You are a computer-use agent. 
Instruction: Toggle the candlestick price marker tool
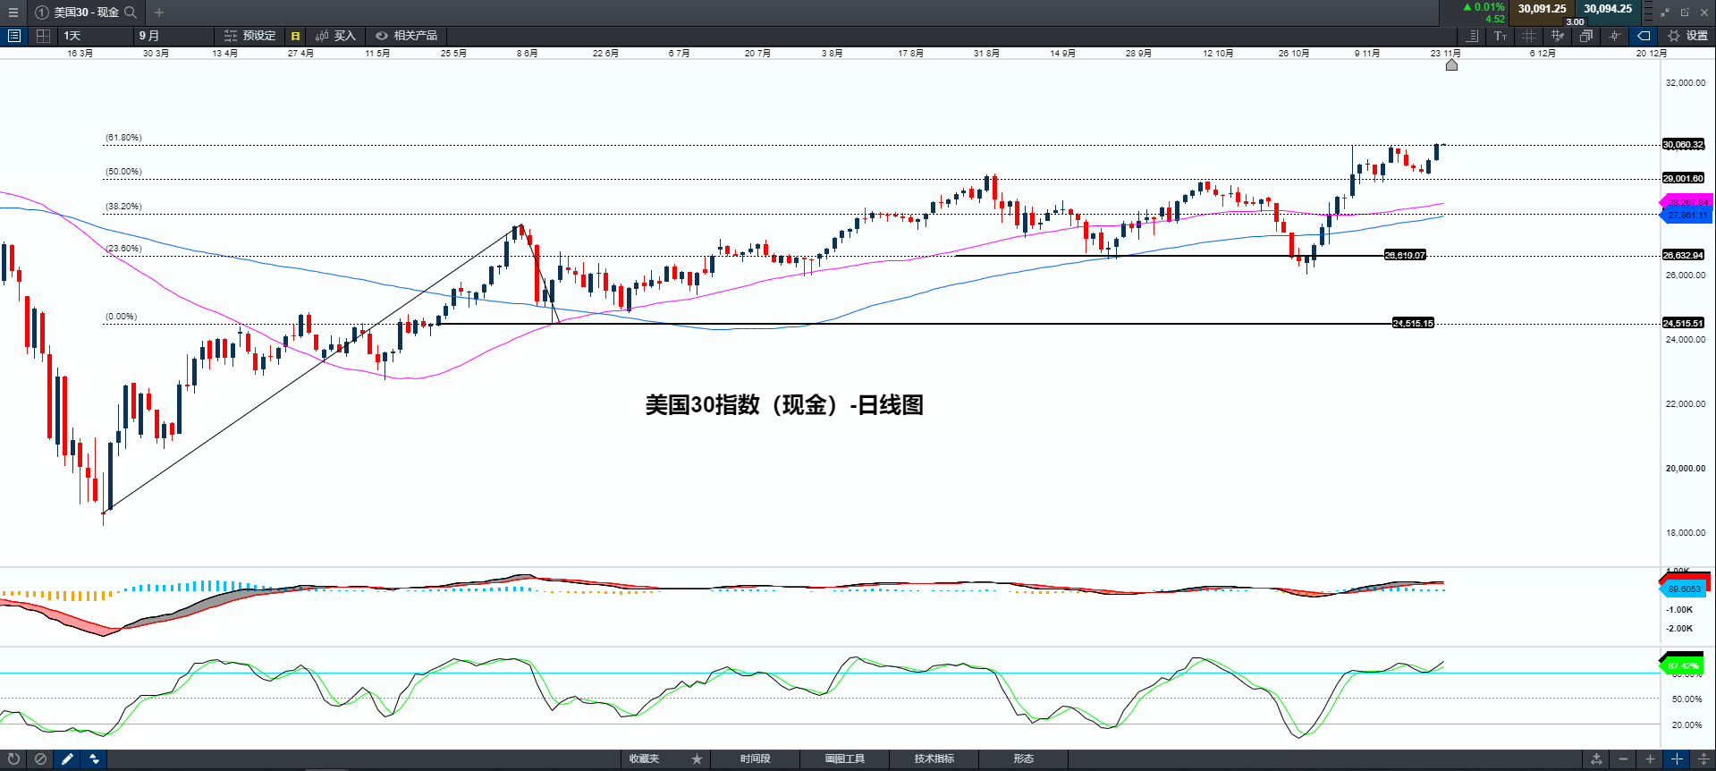click(x=1615, y=36)
